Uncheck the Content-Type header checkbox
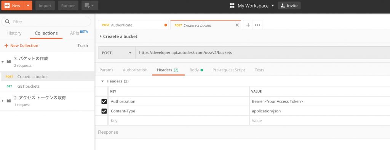This screenshot has width=390, height=150. point(104,111)
